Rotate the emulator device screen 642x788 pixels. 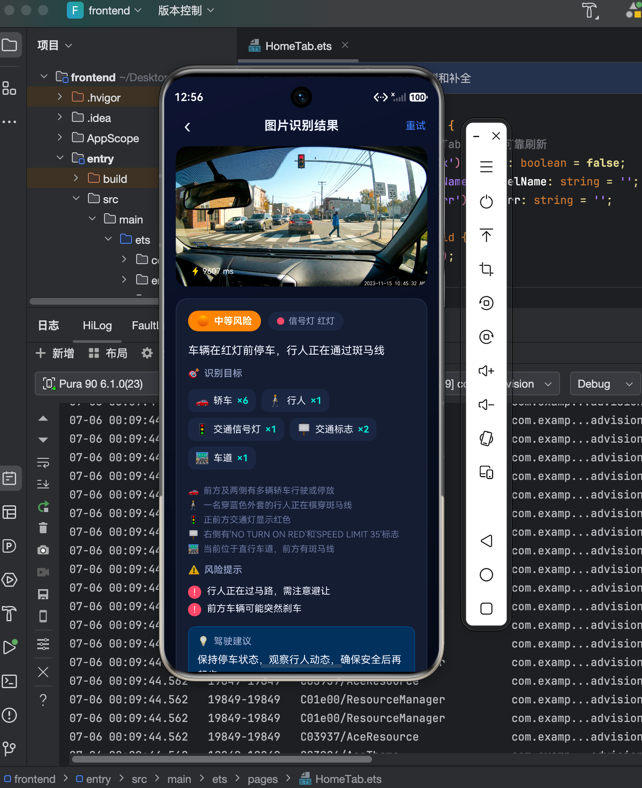coord(486,438)
